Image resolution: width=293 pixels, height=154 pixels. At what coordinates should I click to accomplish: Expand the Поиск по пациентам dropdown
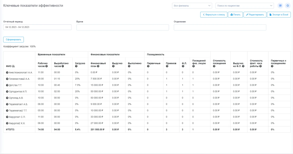(x=245, y=6)
